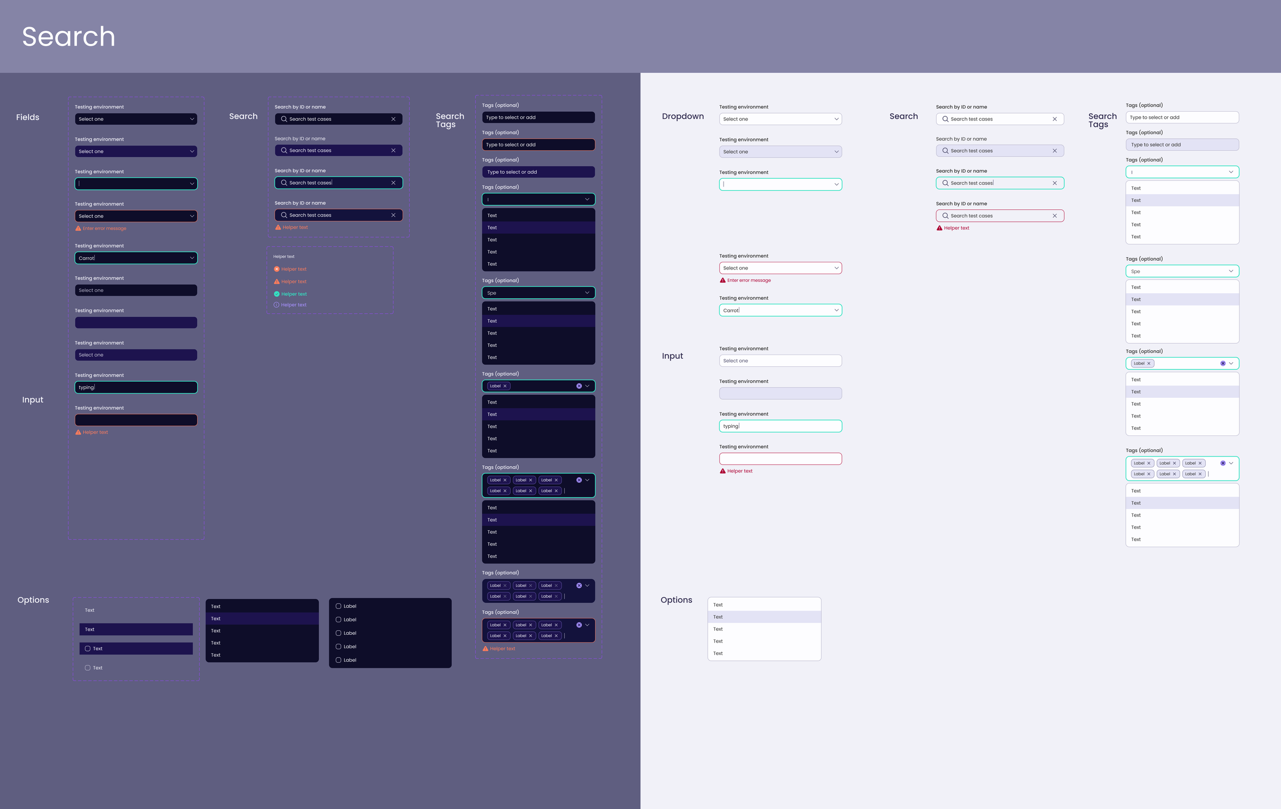Clear the dark teal-bordered search field
Screen dimensions: 1281x809
pos(393,183)
